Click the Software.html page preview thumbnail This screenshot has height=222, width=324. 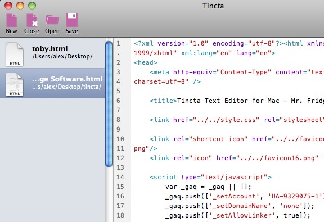pyautogui.click(x=15, y=84)
